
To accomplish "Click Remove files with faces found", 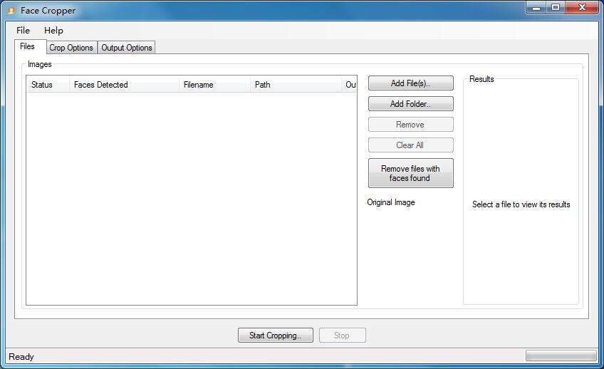I will (x=410, y=173).
